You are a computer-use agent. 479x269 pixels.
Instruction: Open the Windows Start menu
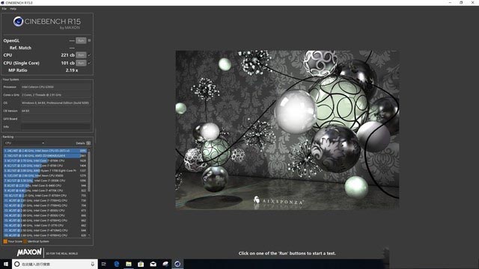point(6,264)
